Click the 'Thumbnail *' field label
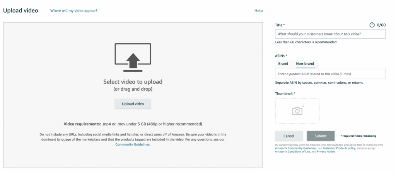The image size is (396, 173). click(285, 93)
